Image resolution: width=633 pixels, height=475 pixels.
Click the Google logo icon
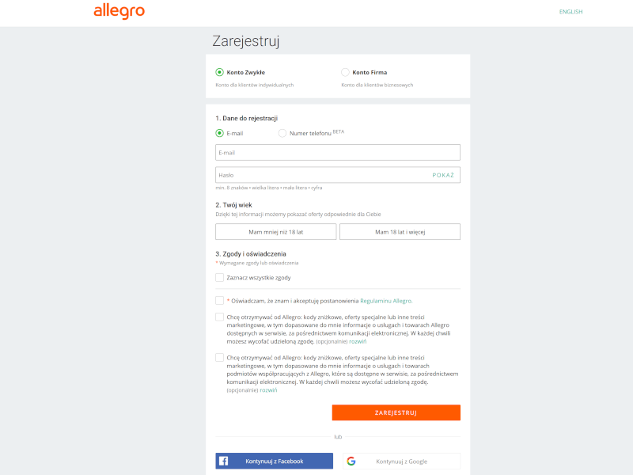tap(351, 461)
